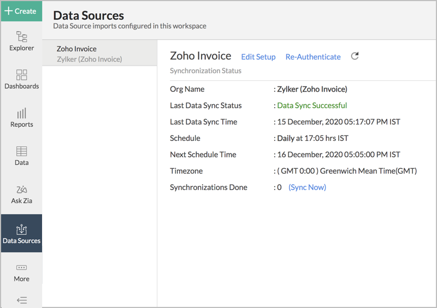Click the 'Next Schedule Time' label
The height and width of the screenshot is (308, 437).
click(203, 155)
